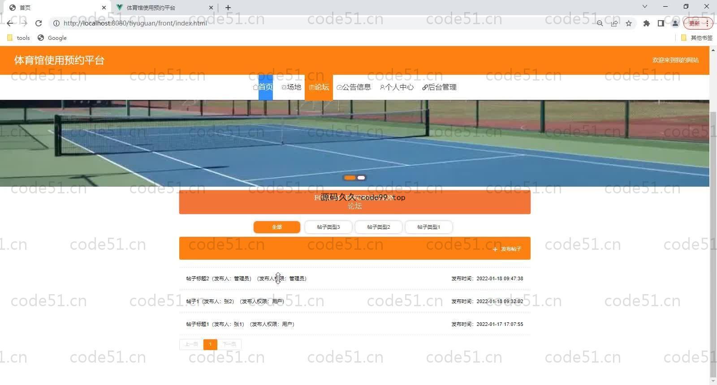717x385 pixels.
Task: Bookmark this page with the star icon
Action: [x=629, y=23]
